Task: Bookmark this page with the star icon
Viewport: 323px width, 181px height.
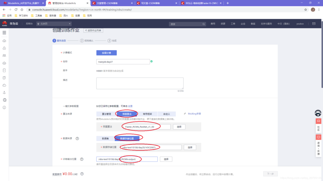Action: click(x=306, y=9)
